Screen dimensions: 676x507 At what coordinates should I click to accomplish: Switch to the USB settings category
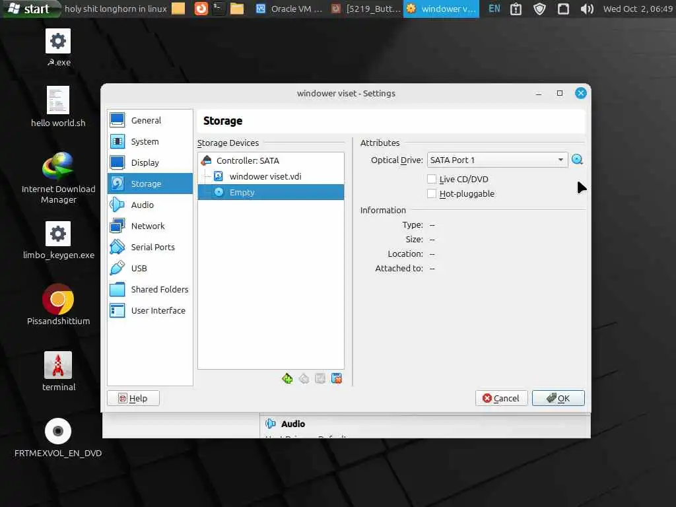point(150,268)
